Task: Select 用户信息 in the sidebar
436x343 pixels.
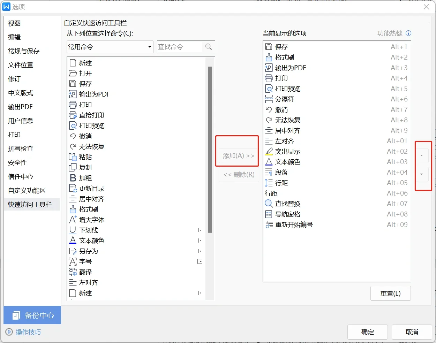Action: click(21, 121)
